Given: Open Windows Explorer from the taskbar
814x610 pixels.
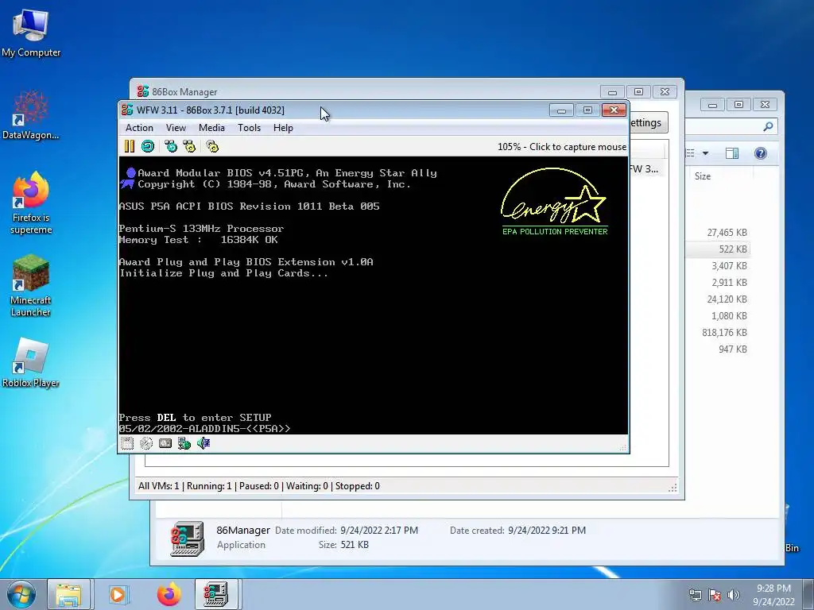Looking at the screenshot, I should click(69, 594).
